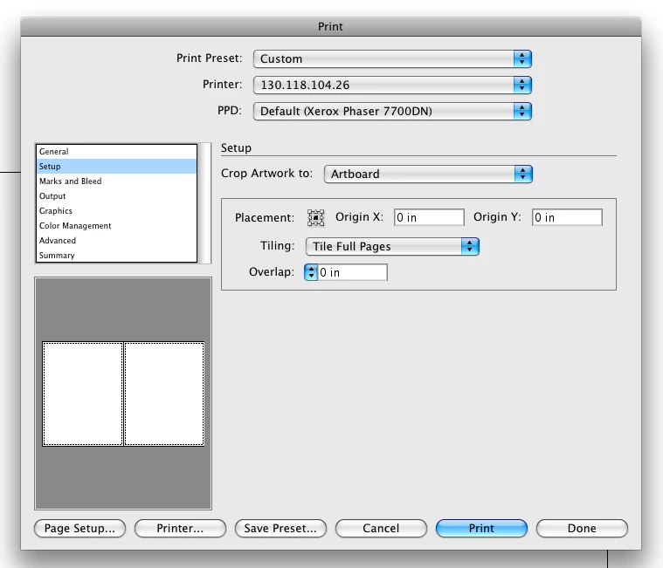Select General in the options list

(116, 152)
